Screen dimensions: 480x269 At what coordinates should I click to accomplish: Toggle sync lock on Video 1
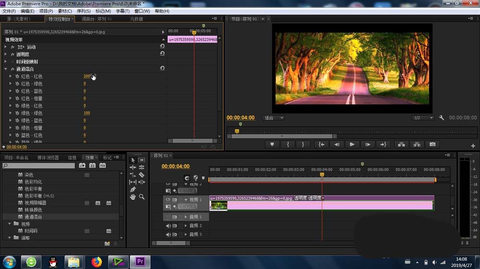(175, 200)
